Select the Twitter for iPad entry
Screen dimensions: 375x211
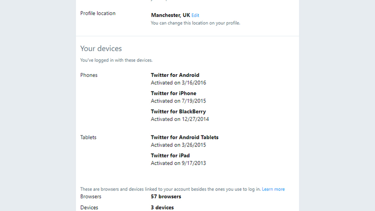(170, 156)
